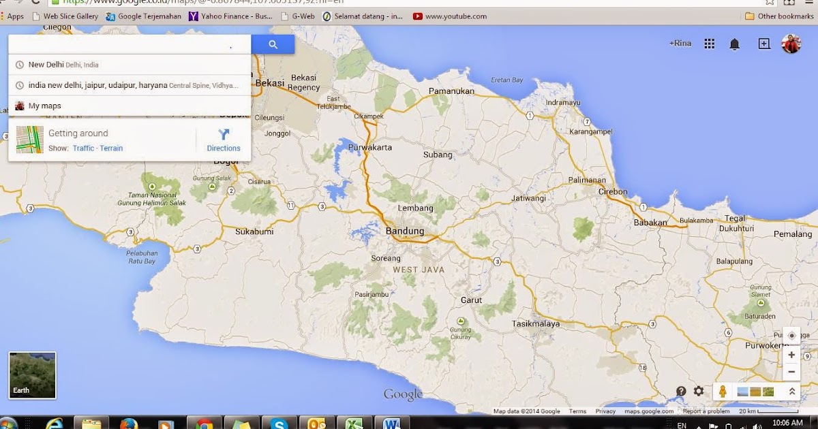Collapse the imagery carousel with chevron
This screenshot has width=818, height=429.
(791, 391)
